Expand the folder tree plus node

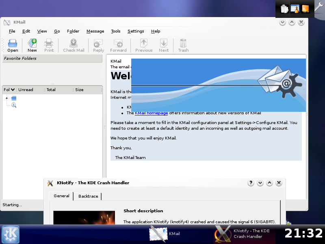pyautogui.click(x=6, y=98)
